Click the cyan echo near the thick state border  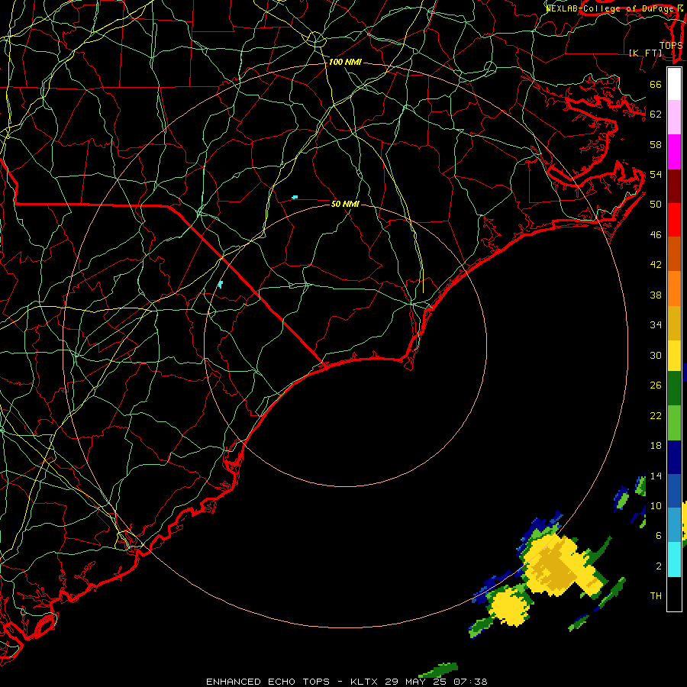pos(221,285)
